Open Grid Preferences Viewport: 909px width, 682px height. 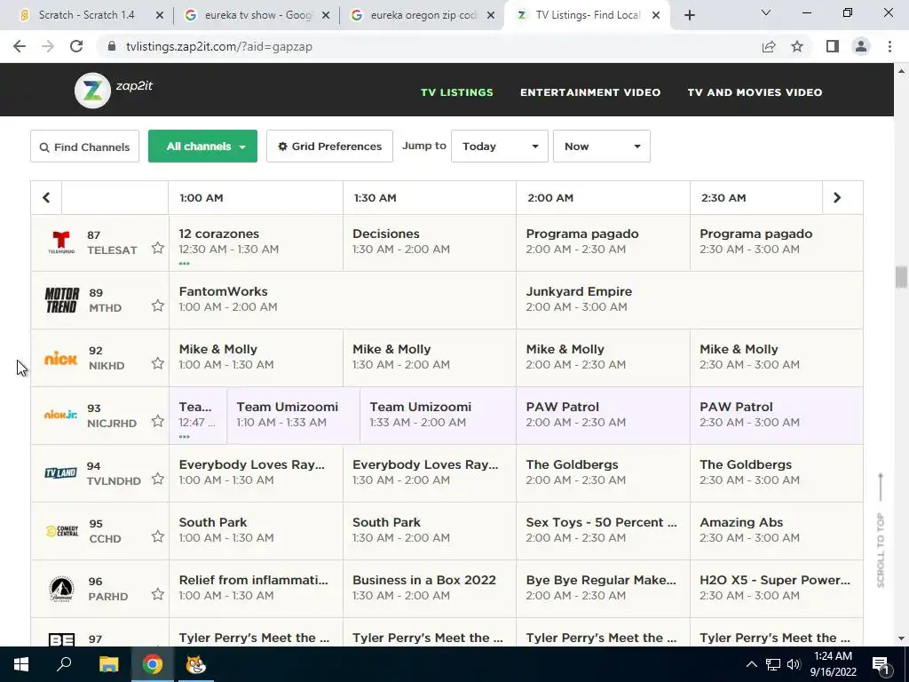329,147
